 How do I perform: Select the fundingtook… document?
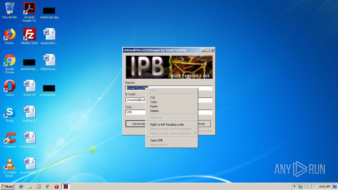pyautogui.click(x=29, y=140)
